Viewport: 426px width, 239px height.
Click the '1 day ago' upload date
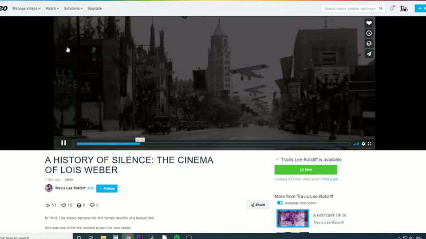pyautogui.click(x=53, y=180)
